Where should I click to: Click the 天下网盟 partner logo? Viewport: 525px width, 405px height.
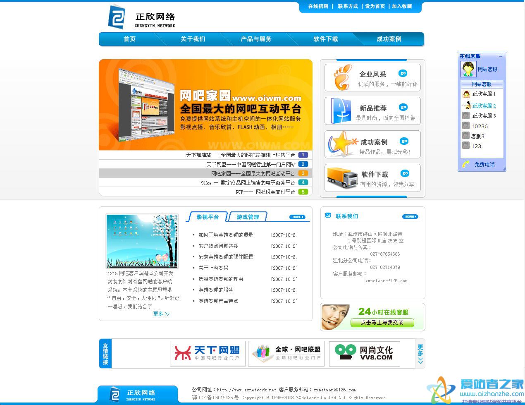(x=208, y=354)
